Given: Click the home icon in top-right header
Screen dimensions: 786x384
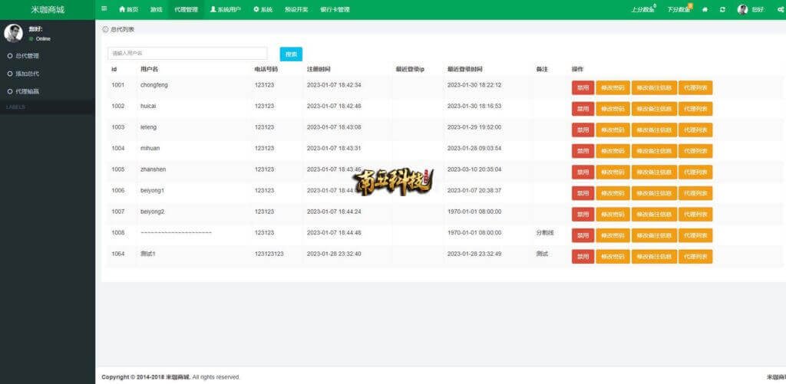Looking at the screenshot, I should pos(705,10).
